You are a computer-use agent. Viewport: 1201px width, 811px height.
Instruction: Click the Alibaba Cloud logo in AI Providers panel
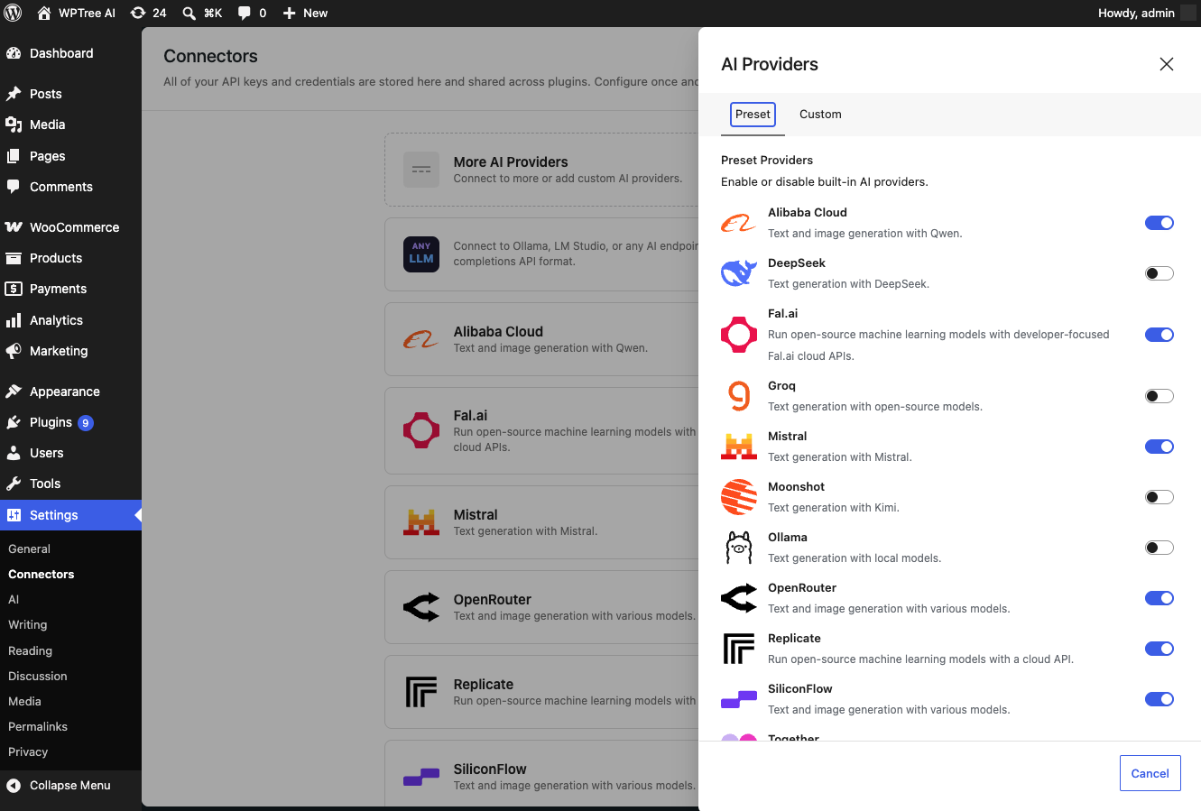pyautogui.click(x=739, y=223)
